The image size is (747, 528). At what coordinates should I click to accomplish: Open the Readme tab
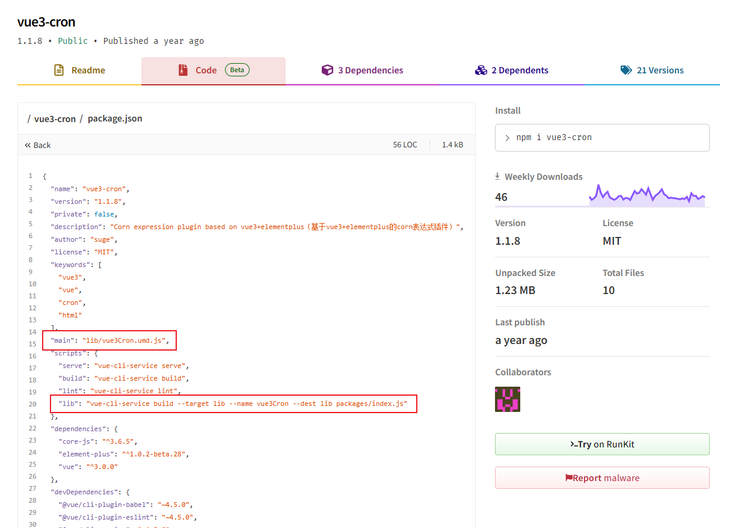click(x=79, y=70)
